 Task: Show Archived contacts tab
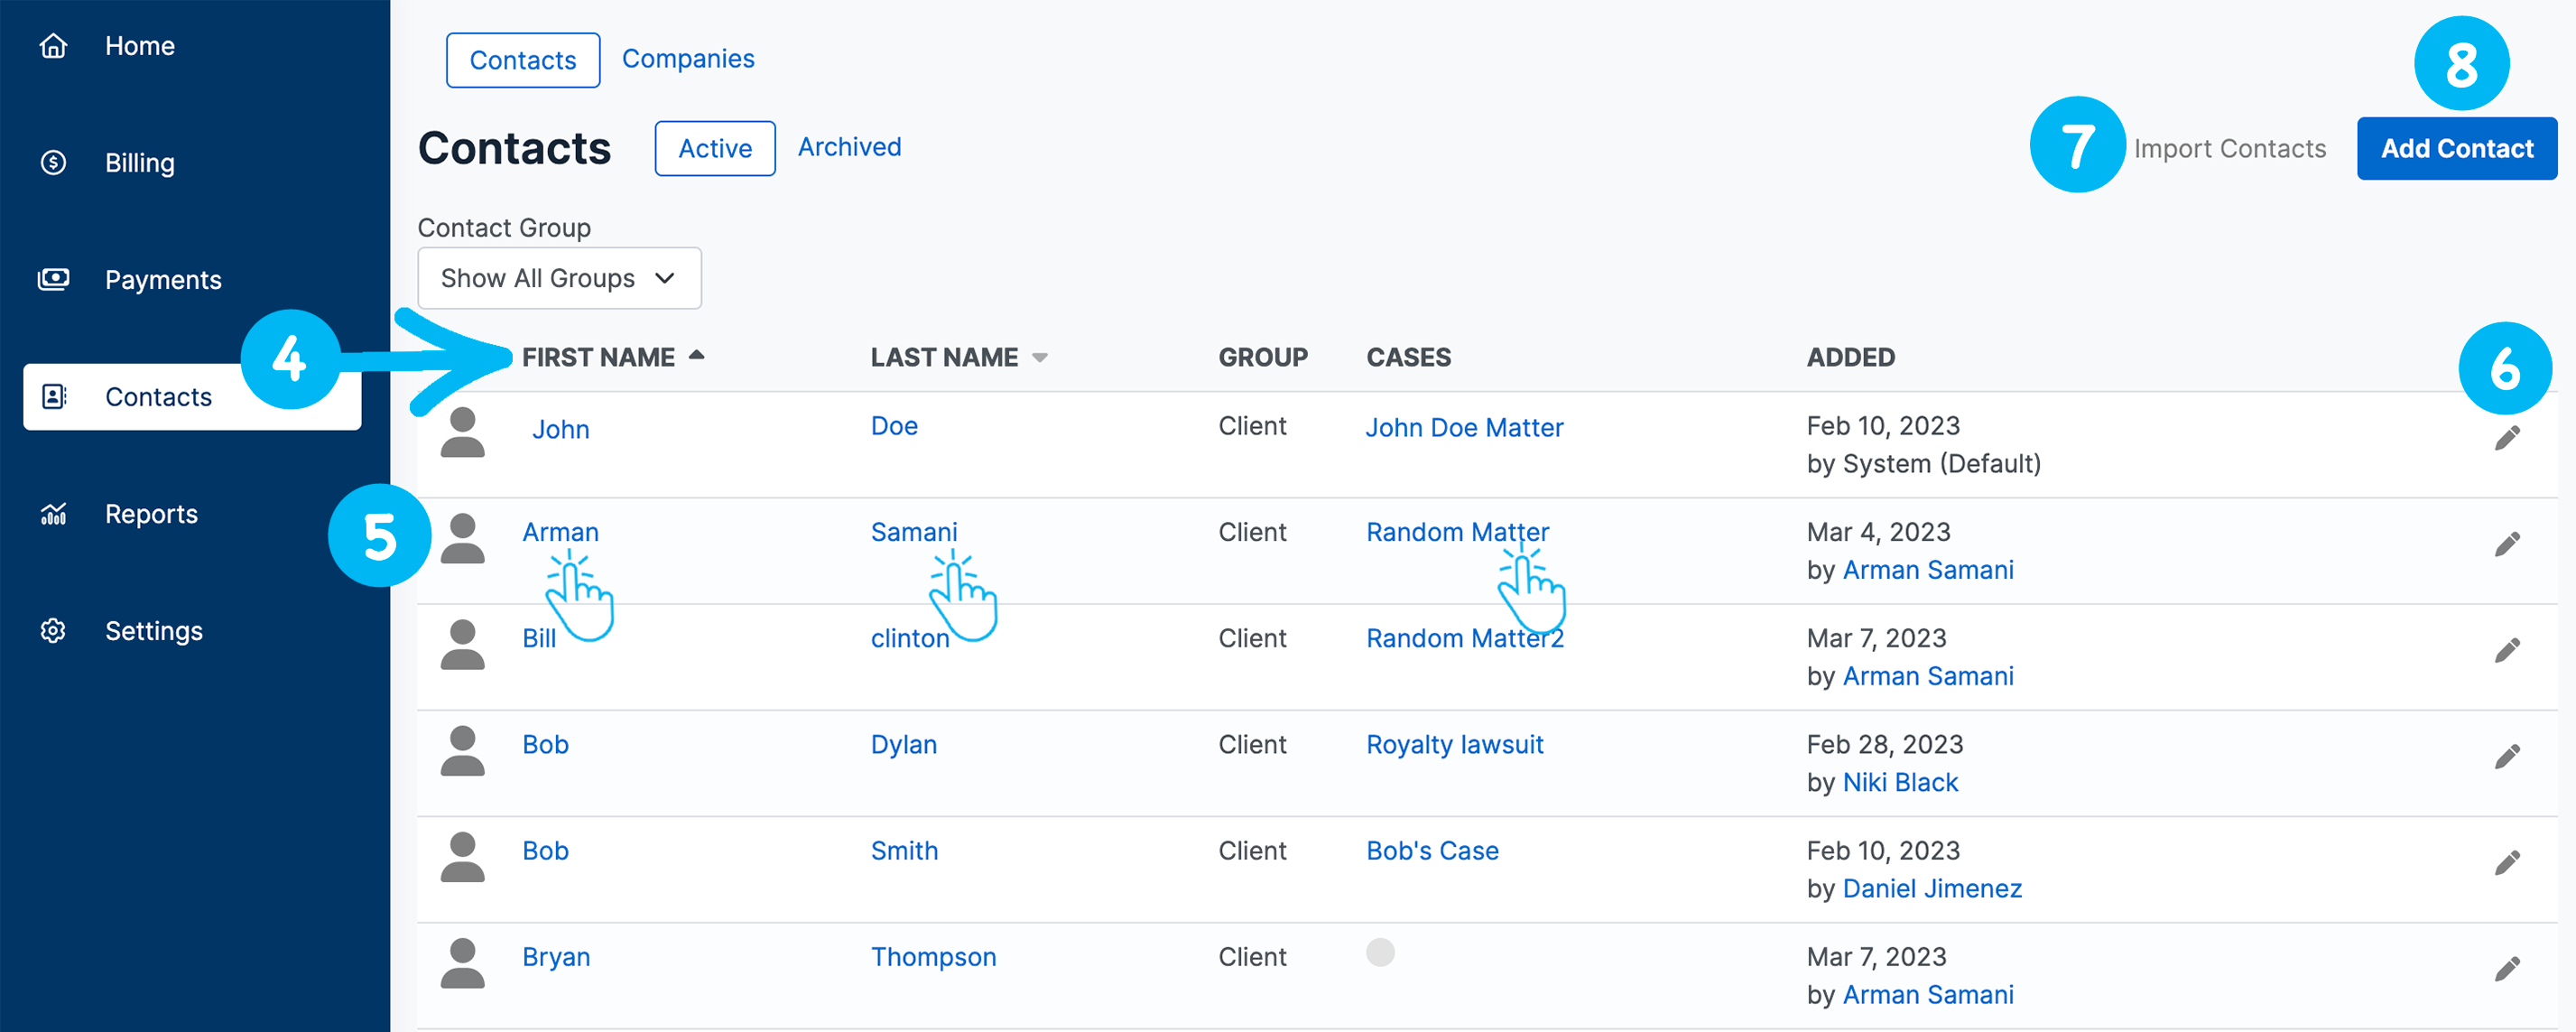[849, 147]
